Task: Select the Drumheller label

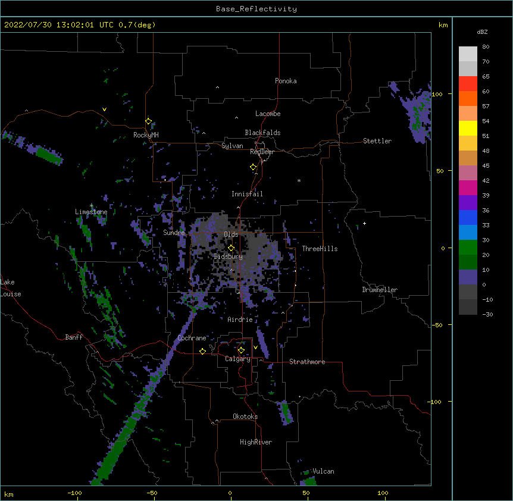Action: (380, 290)
